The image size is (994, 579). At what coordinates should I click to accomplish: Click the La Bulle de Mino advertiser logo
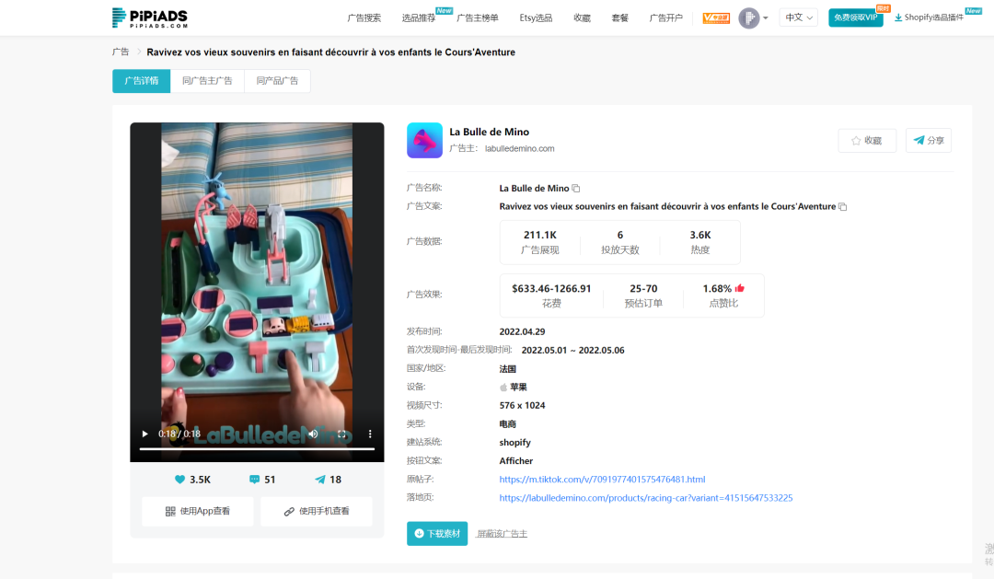[424, 140]
